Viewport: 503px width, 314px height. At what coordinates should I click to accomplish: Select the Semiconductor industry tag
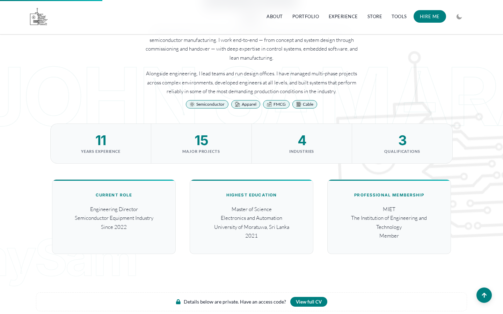[x=207, y=104]
